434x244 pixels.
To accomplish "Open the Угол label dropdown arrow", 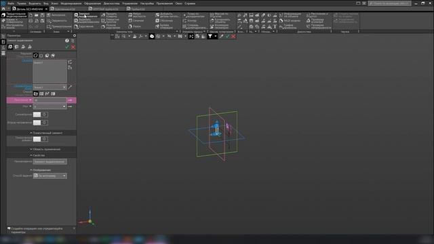I will coord(31,106).
